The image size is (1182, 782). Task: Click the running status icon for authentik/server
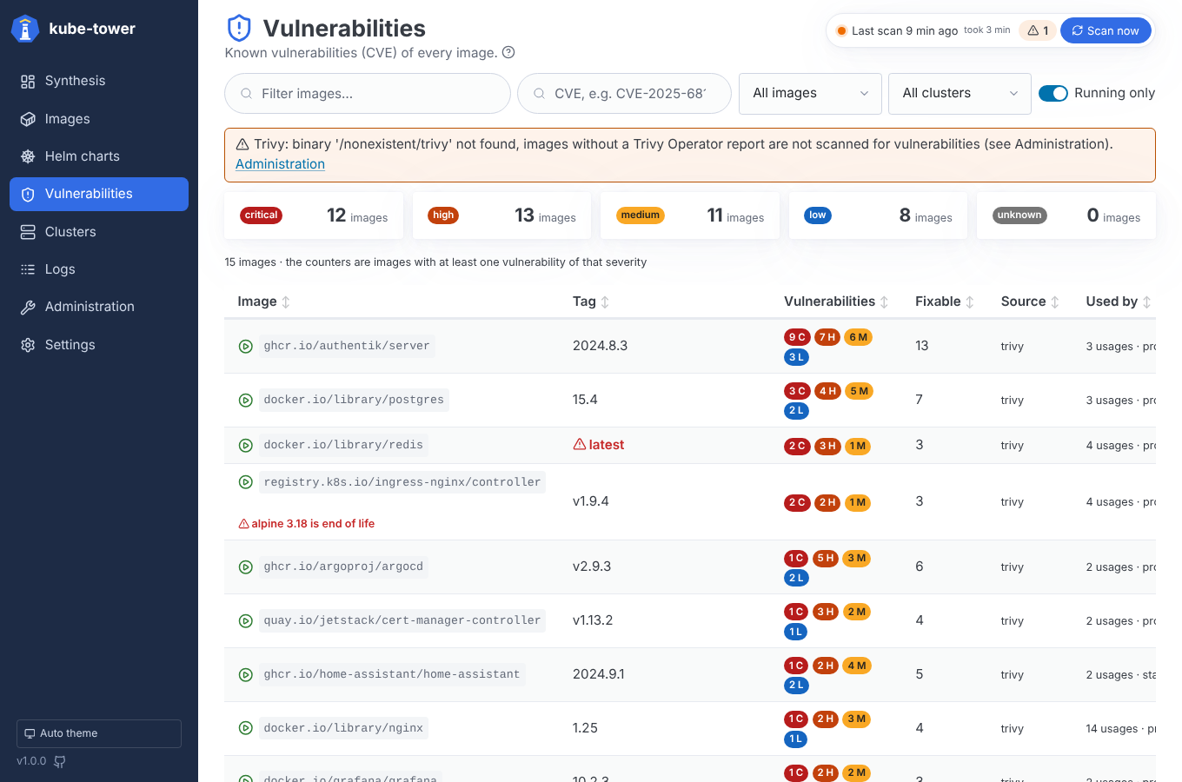pos(246,347)
